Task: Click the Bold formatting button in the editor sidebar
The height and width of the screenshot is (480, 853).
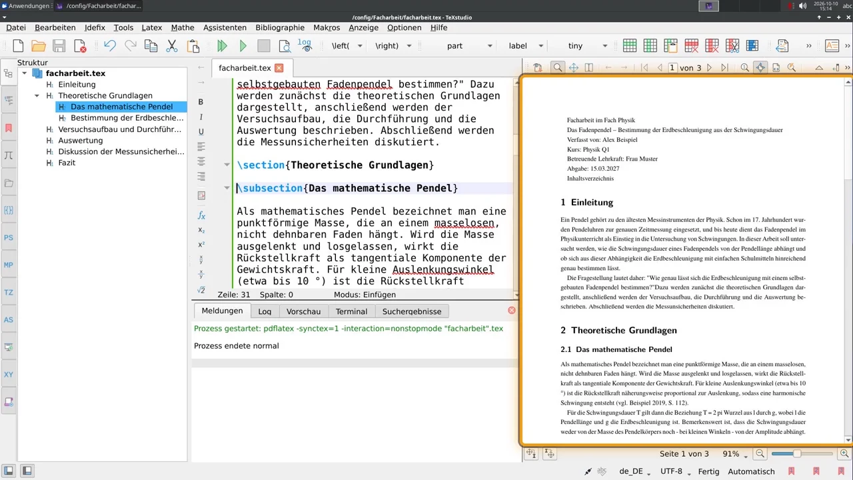Action: point(201,102)
